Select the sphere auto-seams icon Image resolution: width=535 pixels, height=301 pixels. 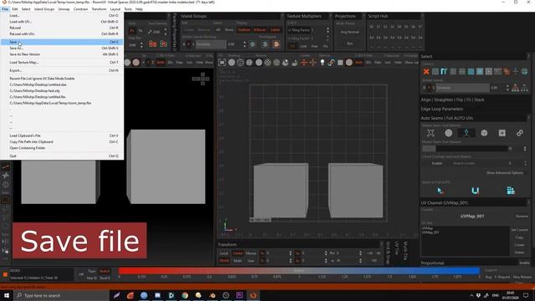448,133
